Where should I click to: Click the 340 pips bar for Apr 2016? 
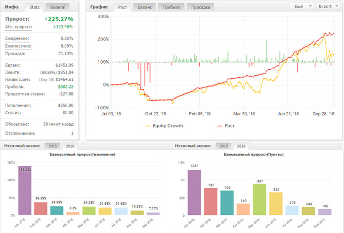(243, 209)
